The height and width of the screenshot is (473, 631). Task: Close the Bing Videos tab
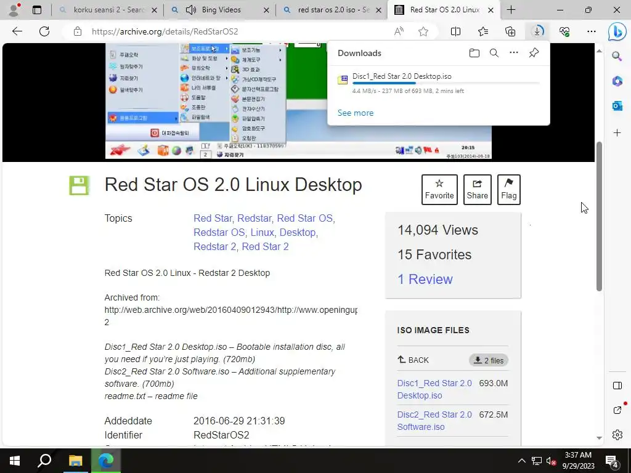point(266,10)
